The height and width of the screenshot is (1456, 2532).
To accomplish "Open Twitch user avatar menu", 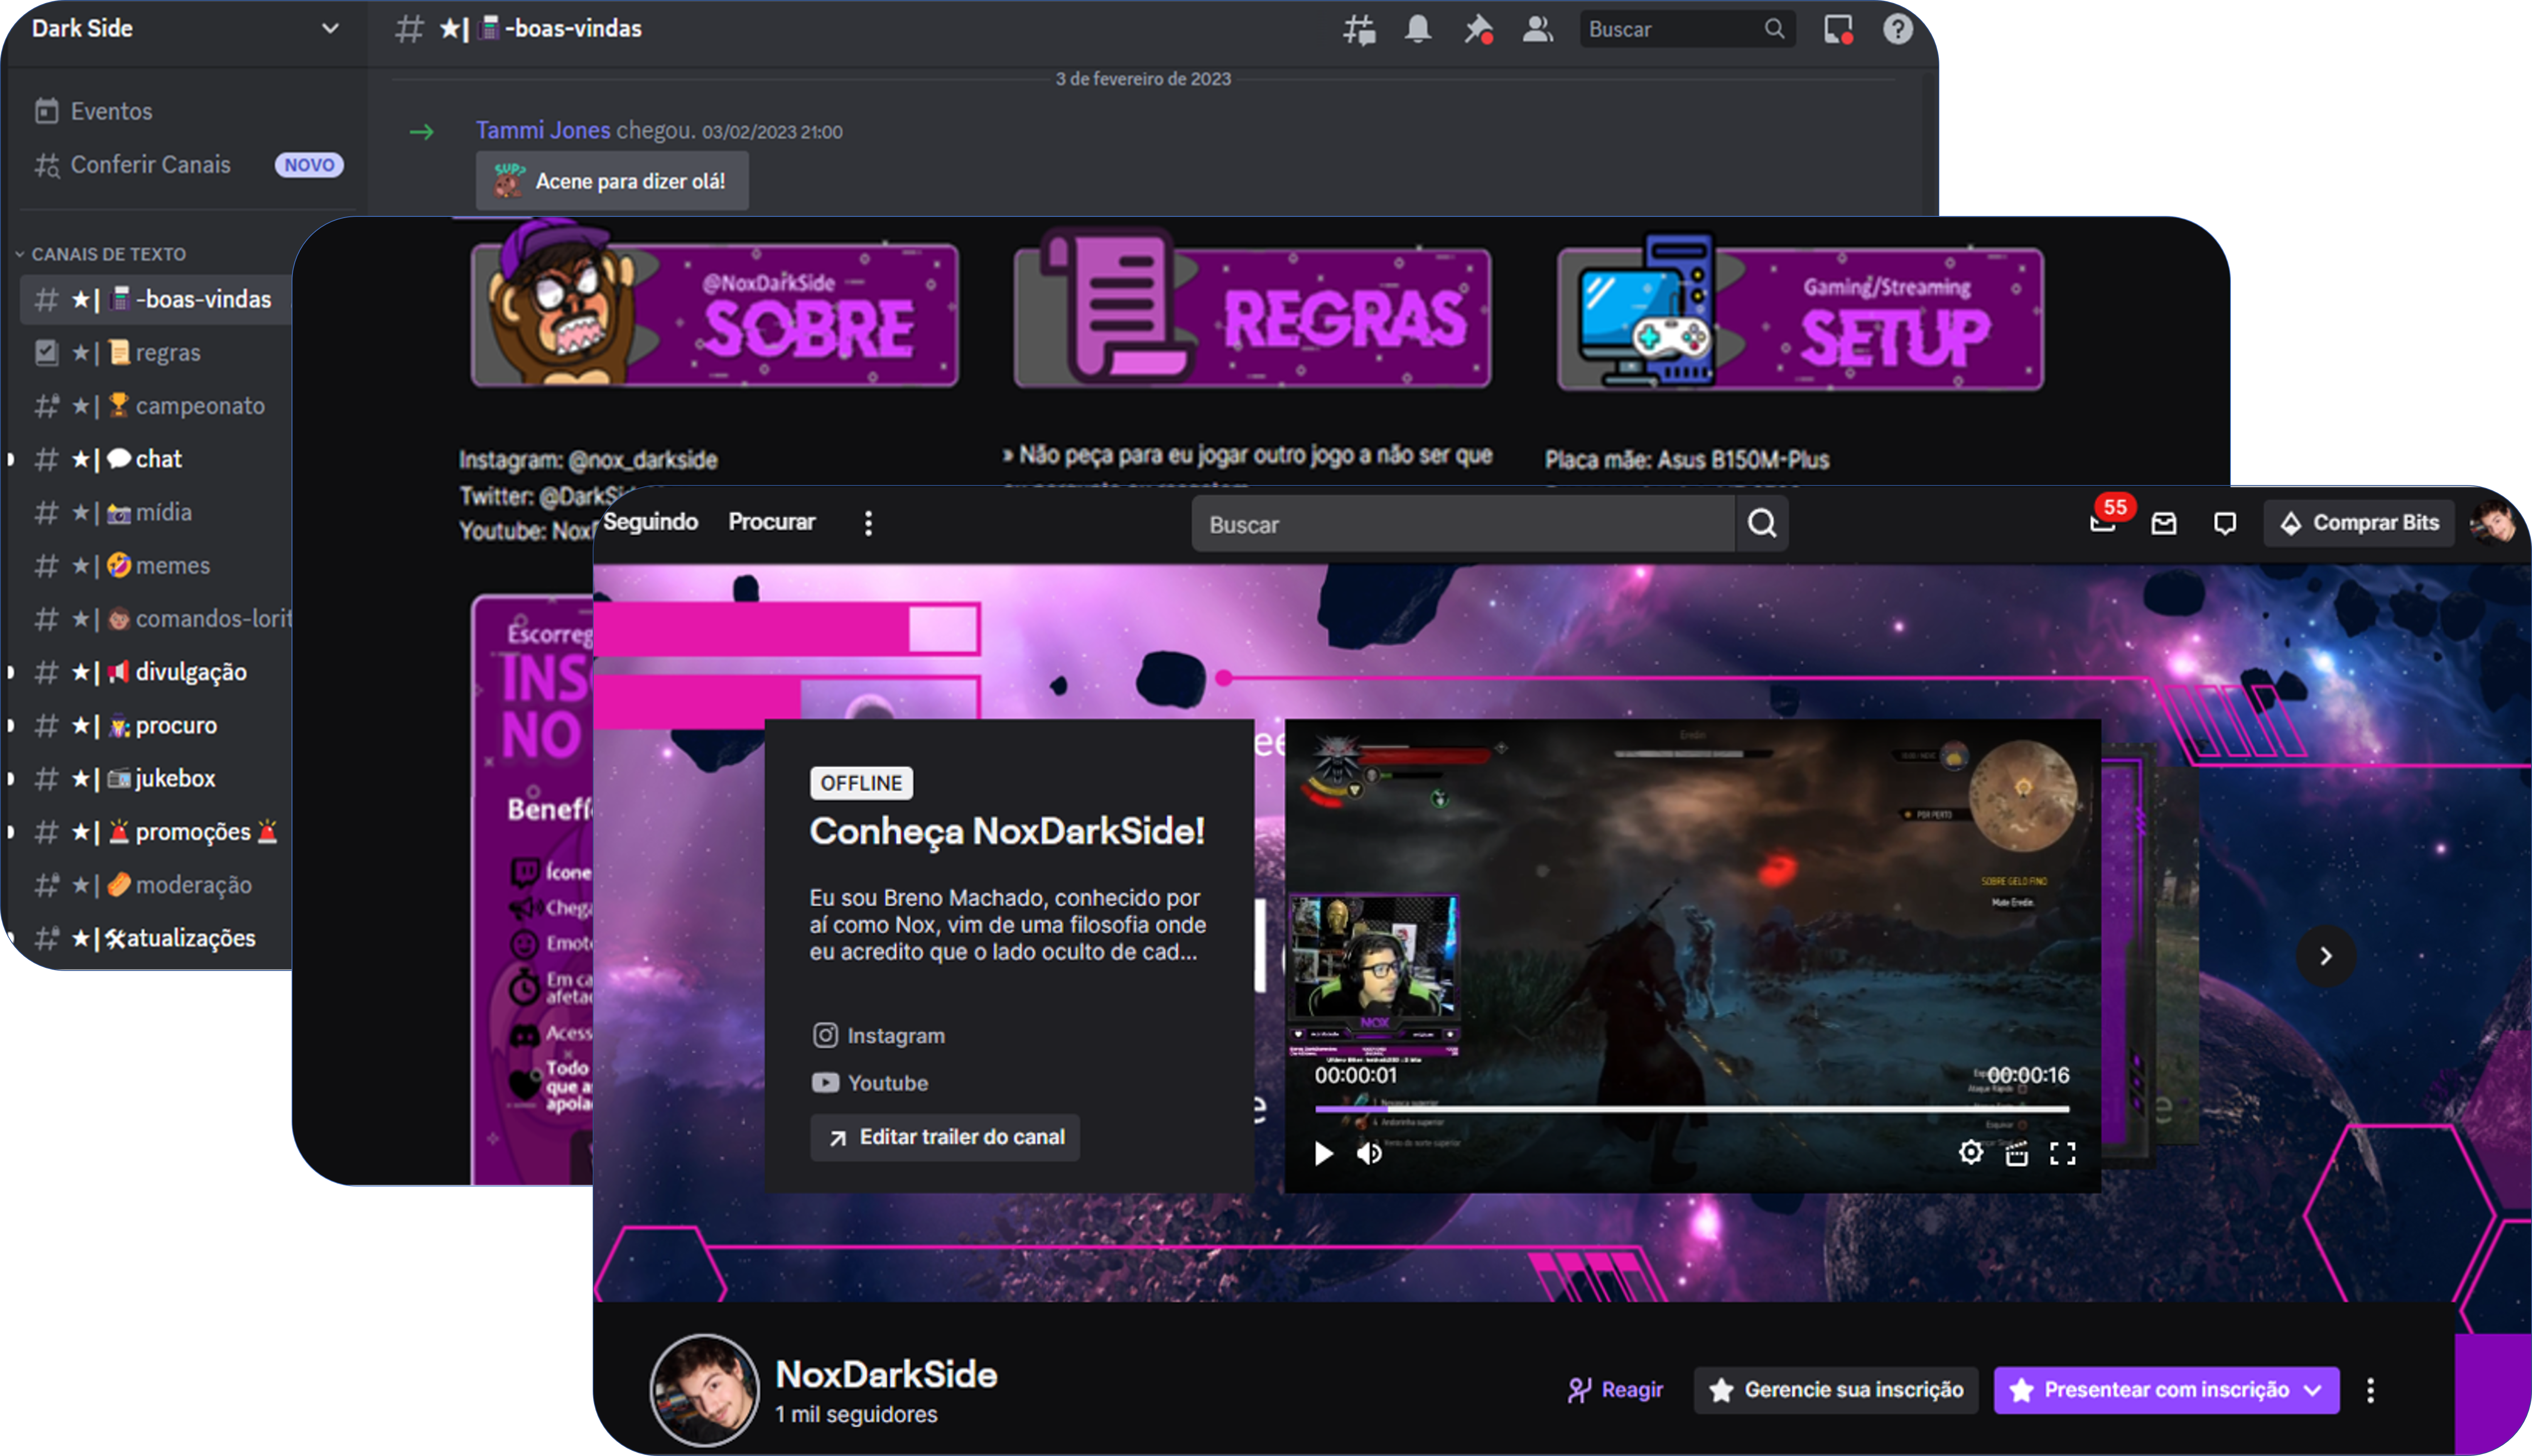I will point(2492,522).
